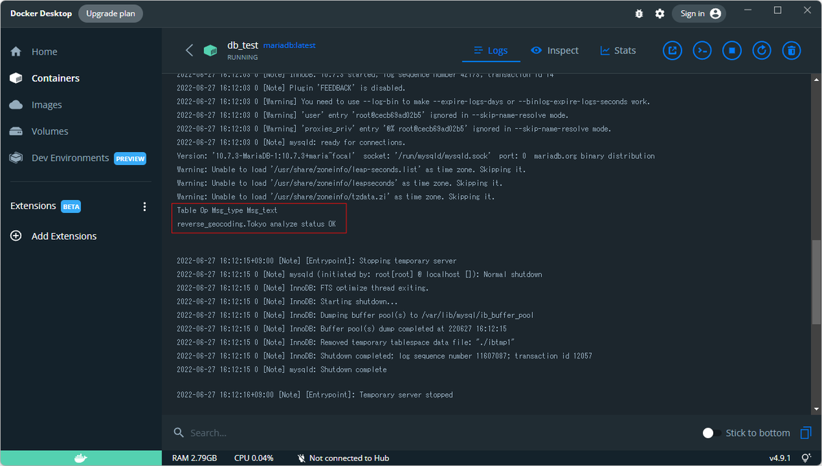Click the db_test container name
This screenshot has height=466, width=822.
(242, 45)
